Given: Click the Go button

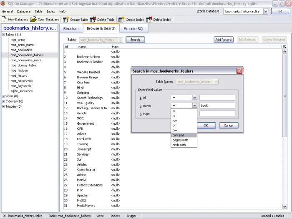Looking at the screenshot, I should tap(280, 11).
